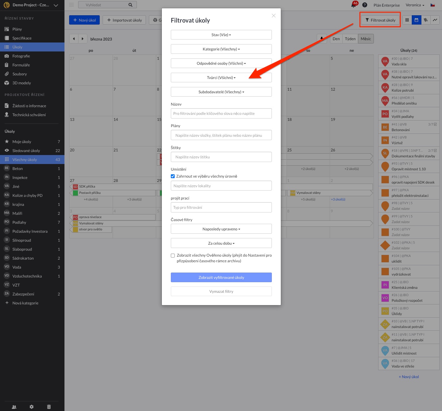The image size is (442, 411).
Task: Open the Gantt chart view icon
Action: (x=425, y=20)
